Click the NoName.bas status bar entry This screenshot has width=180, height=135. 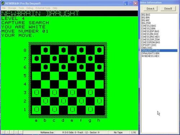click(x=47, y=132)
